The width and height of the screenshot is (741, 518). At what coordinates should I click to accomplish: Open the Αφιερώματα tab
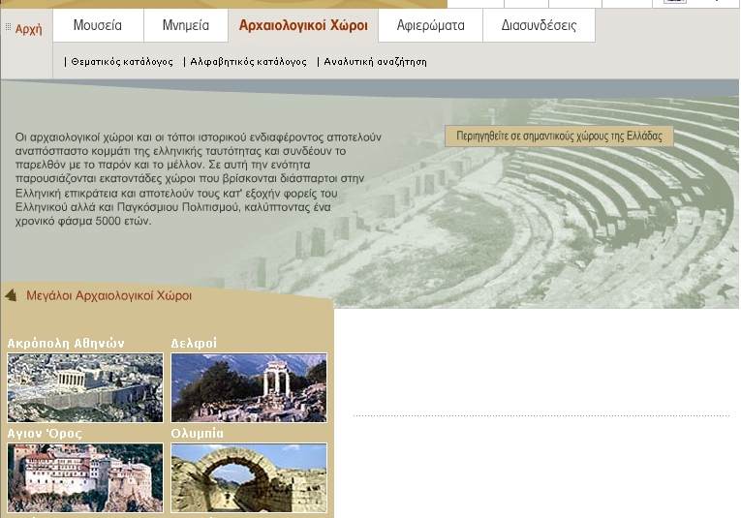click(x=431, y=25)
